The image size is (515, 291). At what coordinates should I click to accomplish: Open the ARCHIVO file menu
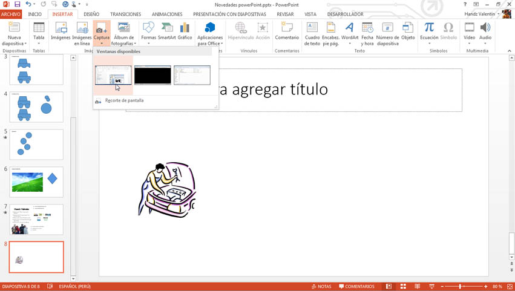pos(11,14)
